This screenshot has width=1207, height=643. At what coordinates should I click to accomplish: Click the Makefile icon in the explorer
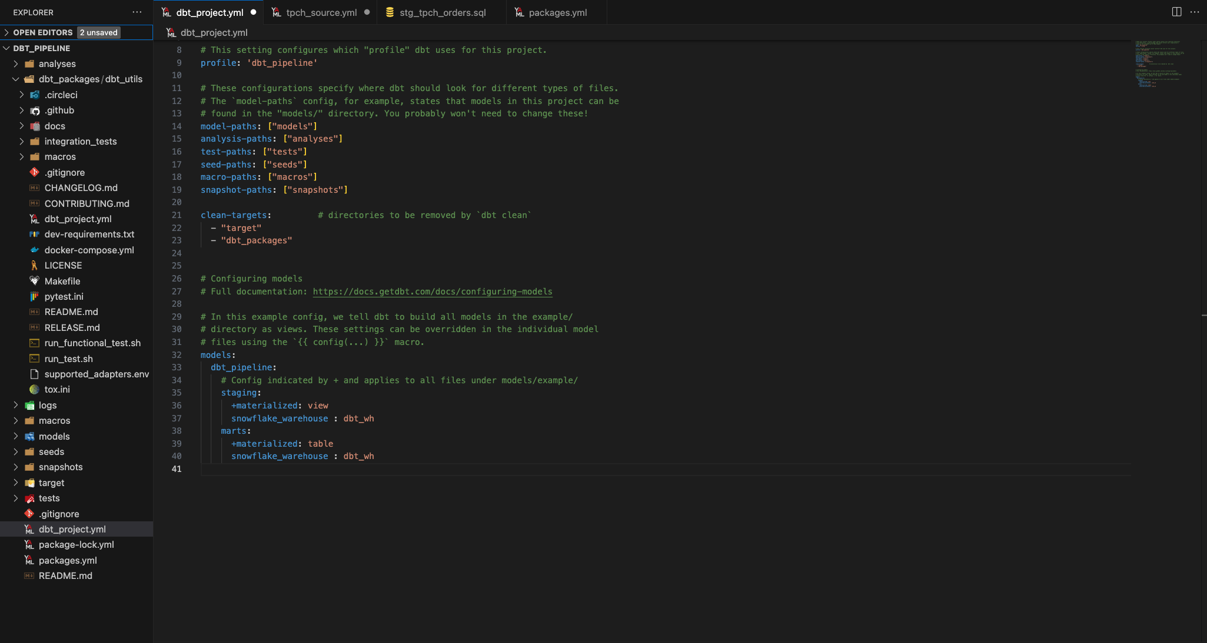35,281
